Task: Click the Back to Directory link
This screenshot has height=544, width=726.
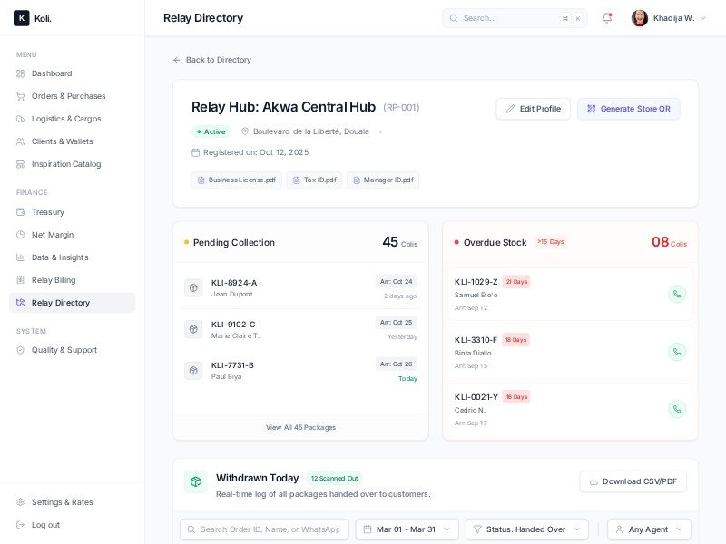Action: (x=212, y=60)
